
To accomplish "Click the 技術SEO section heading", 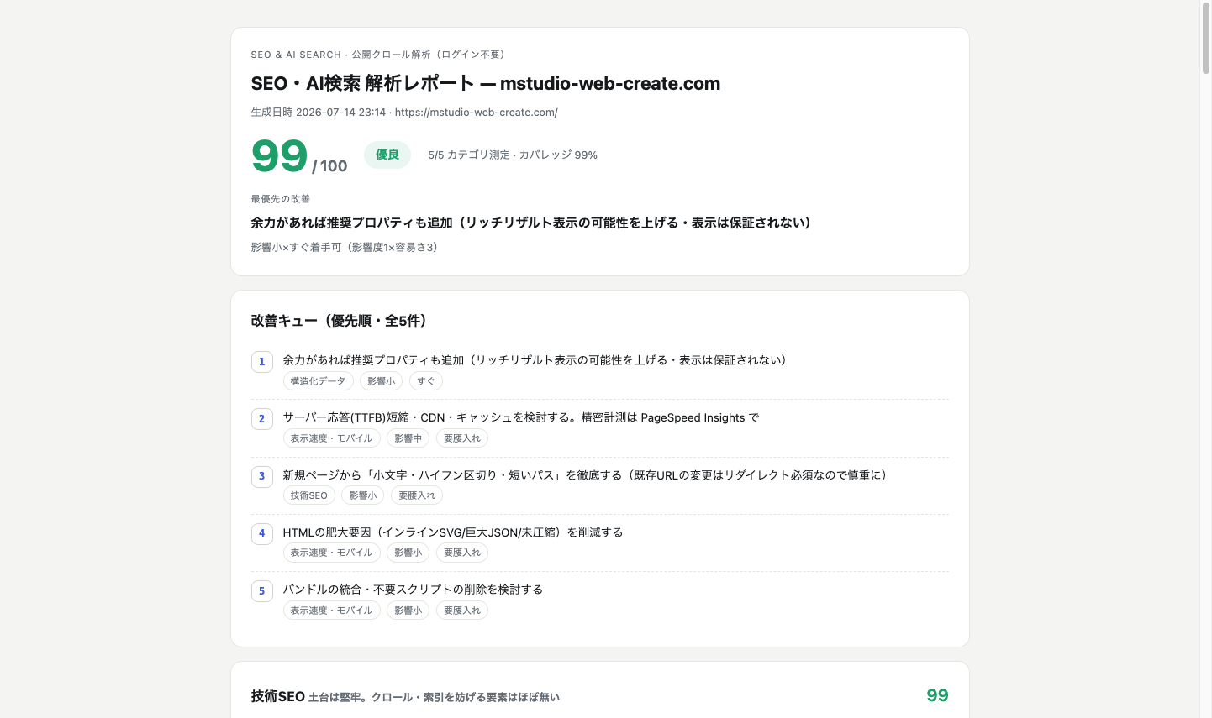I will 277,696.
